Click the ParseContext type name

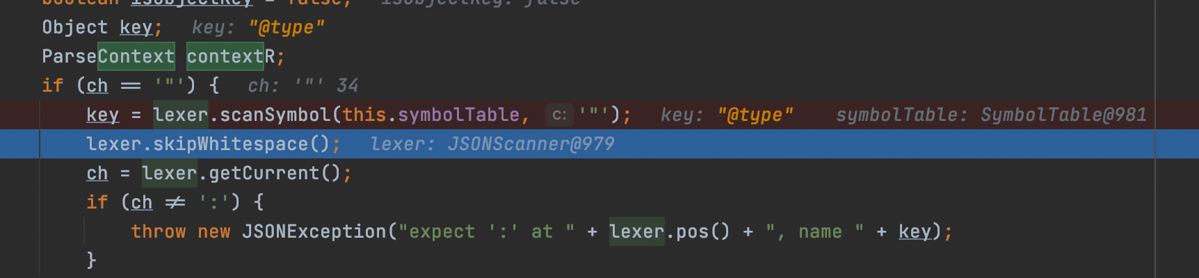click(x=108, y=56)
